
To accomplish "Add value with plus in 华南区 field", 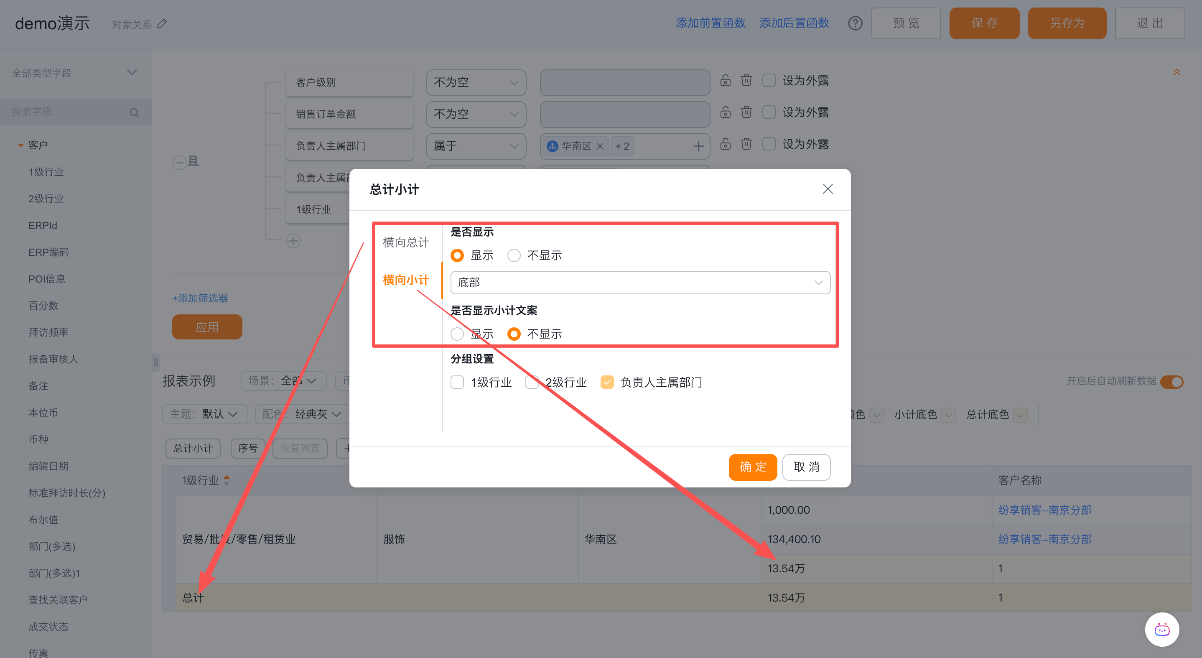I will click(x=698, y=146).
